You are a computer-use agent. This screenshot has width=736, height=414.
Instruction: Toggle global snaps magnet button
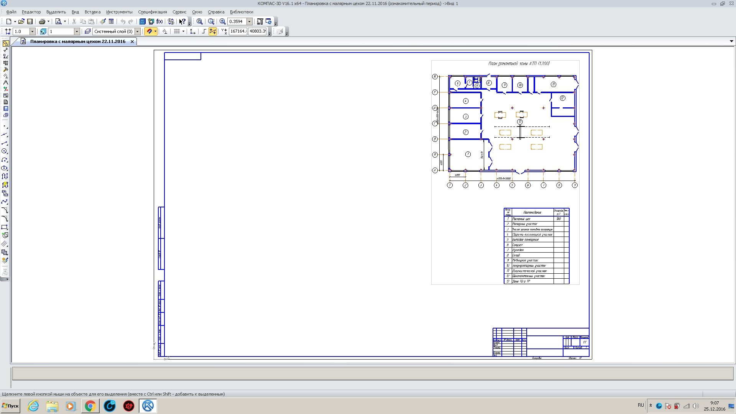tap(149, 31)
